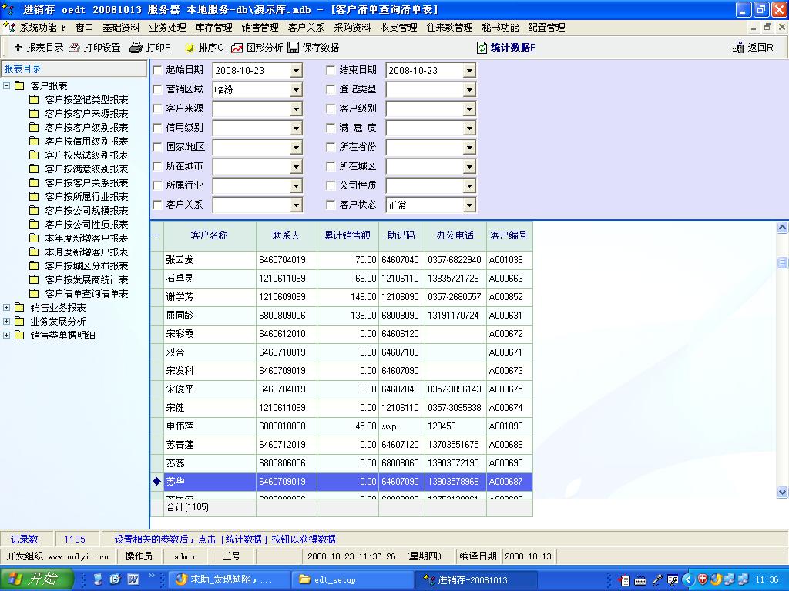Viewport: 789px width, 591px height.
Task: Open the 营销区域 dropdown showing 临汾
Action: point(296,90)
